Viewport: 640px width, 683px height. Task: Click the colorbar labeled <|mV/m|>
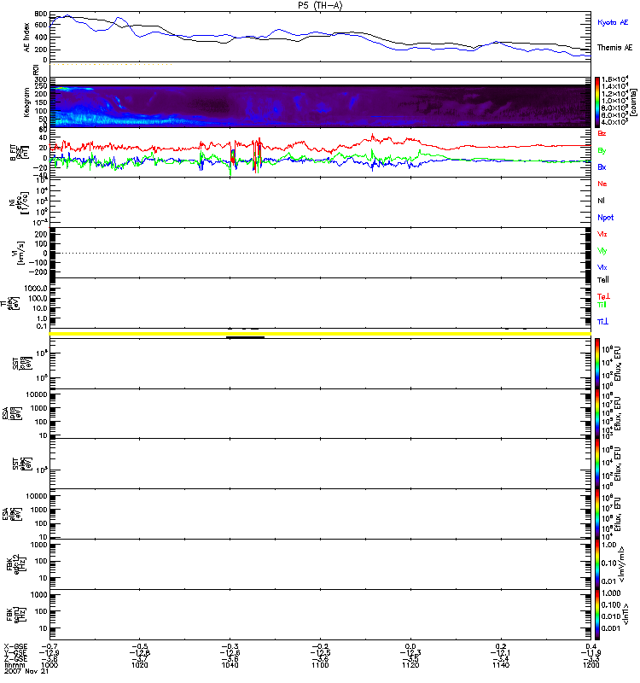tap(596, 563)
